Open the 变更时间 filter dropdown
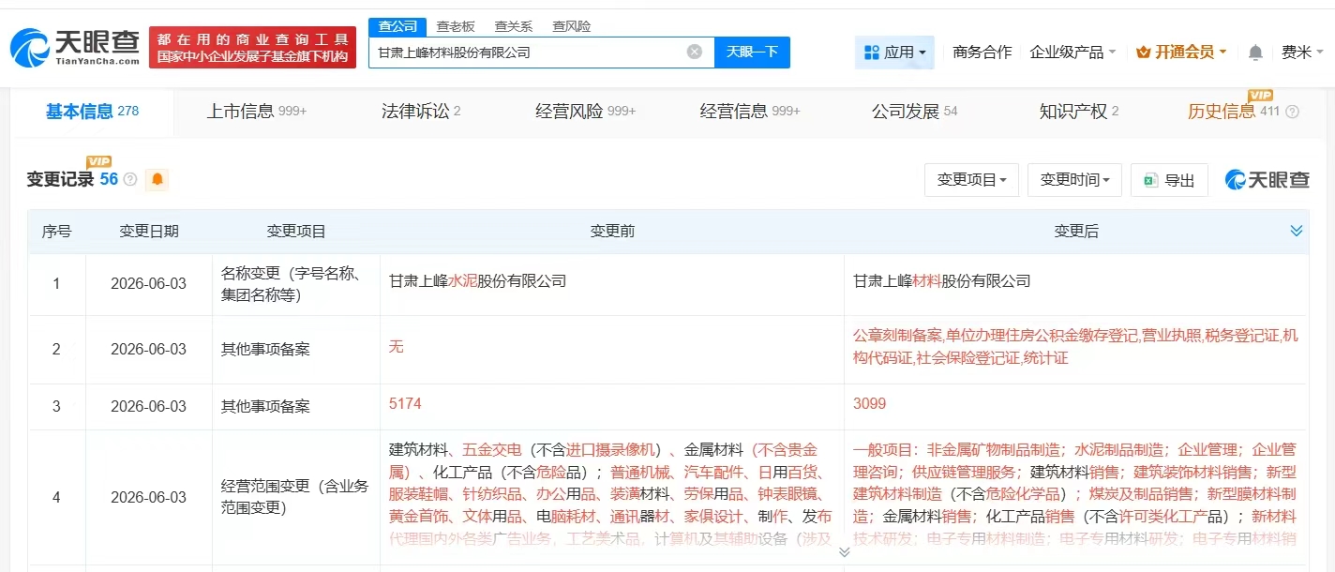The height and width of the screenshot is (572, 1335). click(x=1074, y=180)
